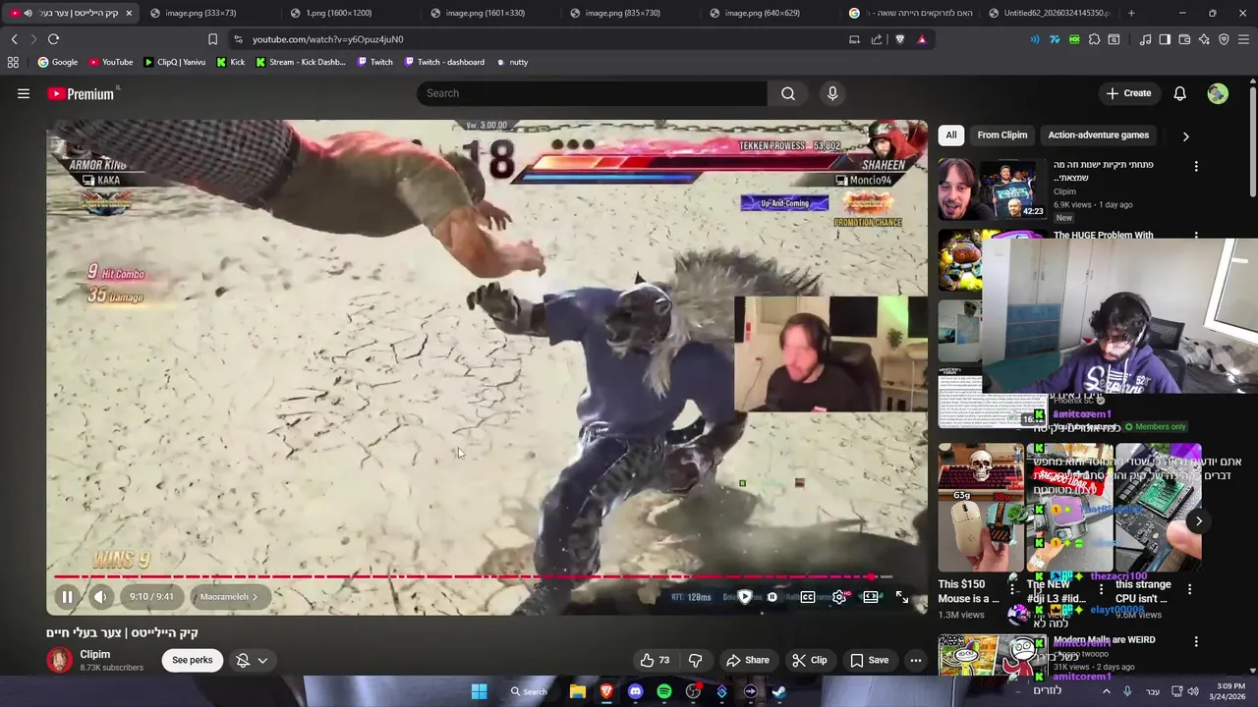Open the Windows Start menu

(x=479, y=691)
